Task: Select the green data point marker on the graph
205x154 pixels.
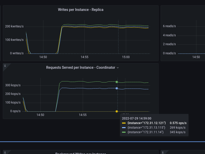Action: (x=116, y=82)
